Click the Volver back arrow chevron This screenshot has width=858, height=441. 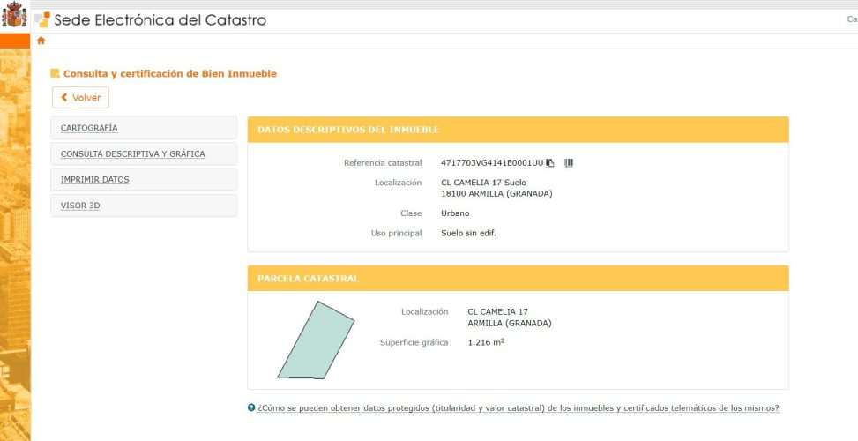64,97
